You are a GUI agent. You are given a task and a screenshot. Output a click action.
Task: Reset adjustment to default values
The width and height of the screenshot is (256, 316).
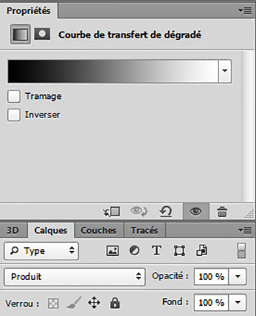click(166, 211)
